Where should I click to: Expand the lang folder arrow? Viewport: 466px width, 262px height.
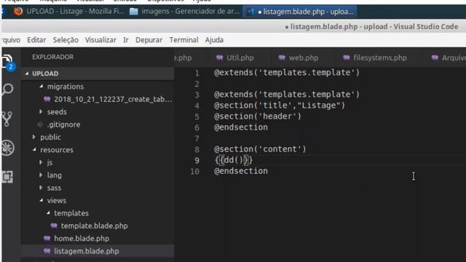pyautogui.click(x=41, y=175)
